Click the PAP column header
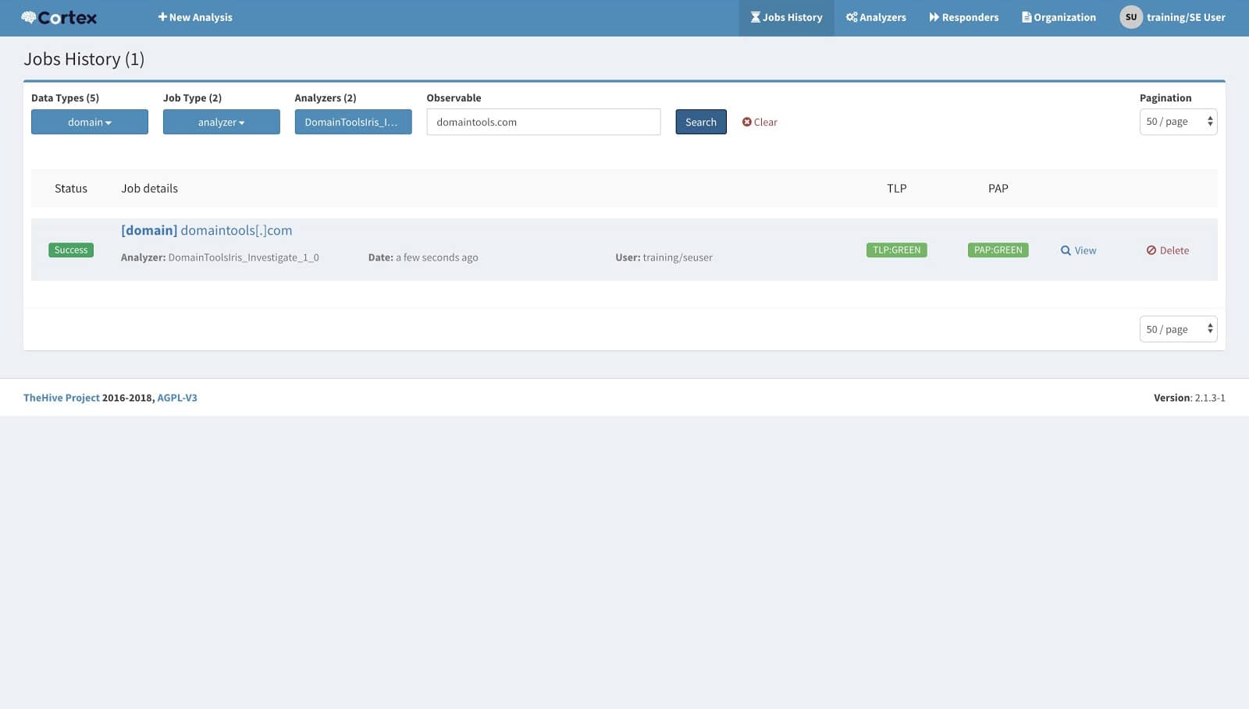This screenshot has height=709, width=1249. click(x=998, y=189)
